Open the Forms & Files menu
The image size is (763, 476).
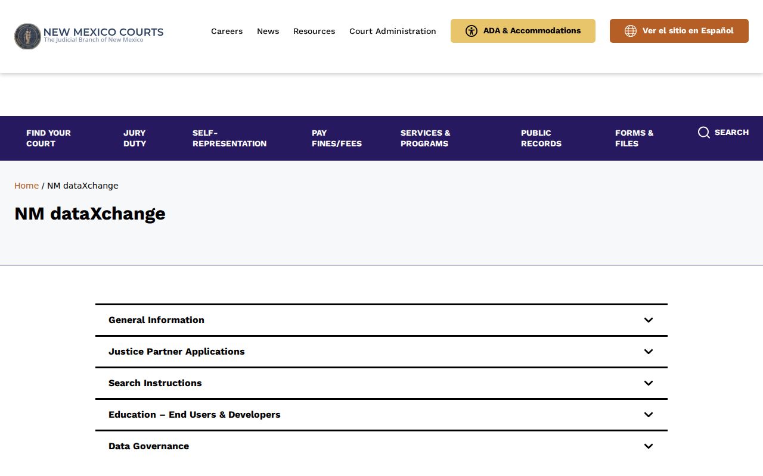634,138
